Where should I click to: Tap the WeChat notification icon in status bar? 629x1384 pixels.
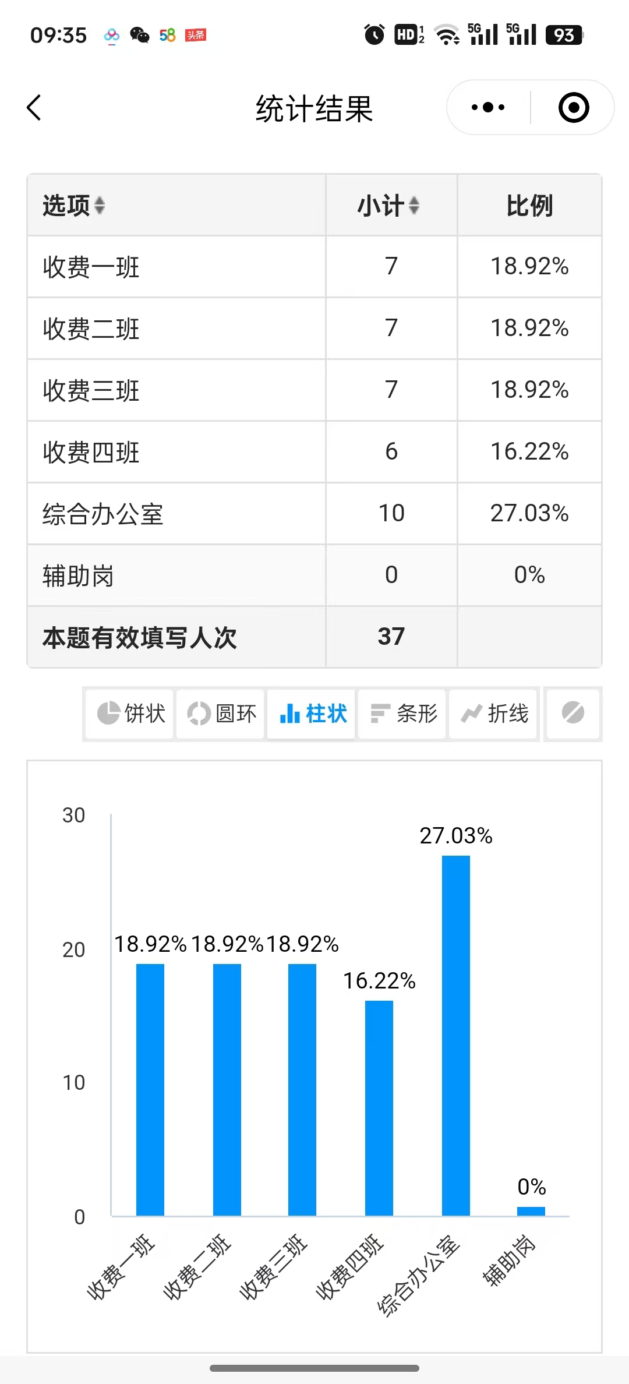139,36
